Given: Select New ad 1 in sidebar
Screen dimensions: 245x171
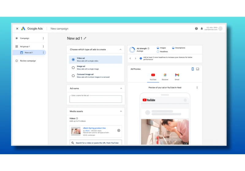Looking at the screenshot, I should [29, 53].
